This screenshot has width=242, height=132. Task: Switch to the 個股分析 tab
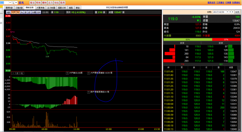(62, 8)
